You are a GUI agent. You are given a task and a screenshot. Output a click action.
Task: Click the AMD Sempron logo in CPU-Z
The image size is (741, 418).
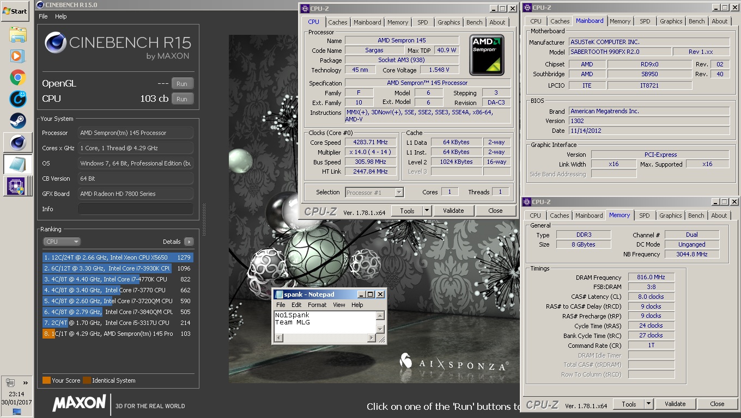(x=487, y=55)
